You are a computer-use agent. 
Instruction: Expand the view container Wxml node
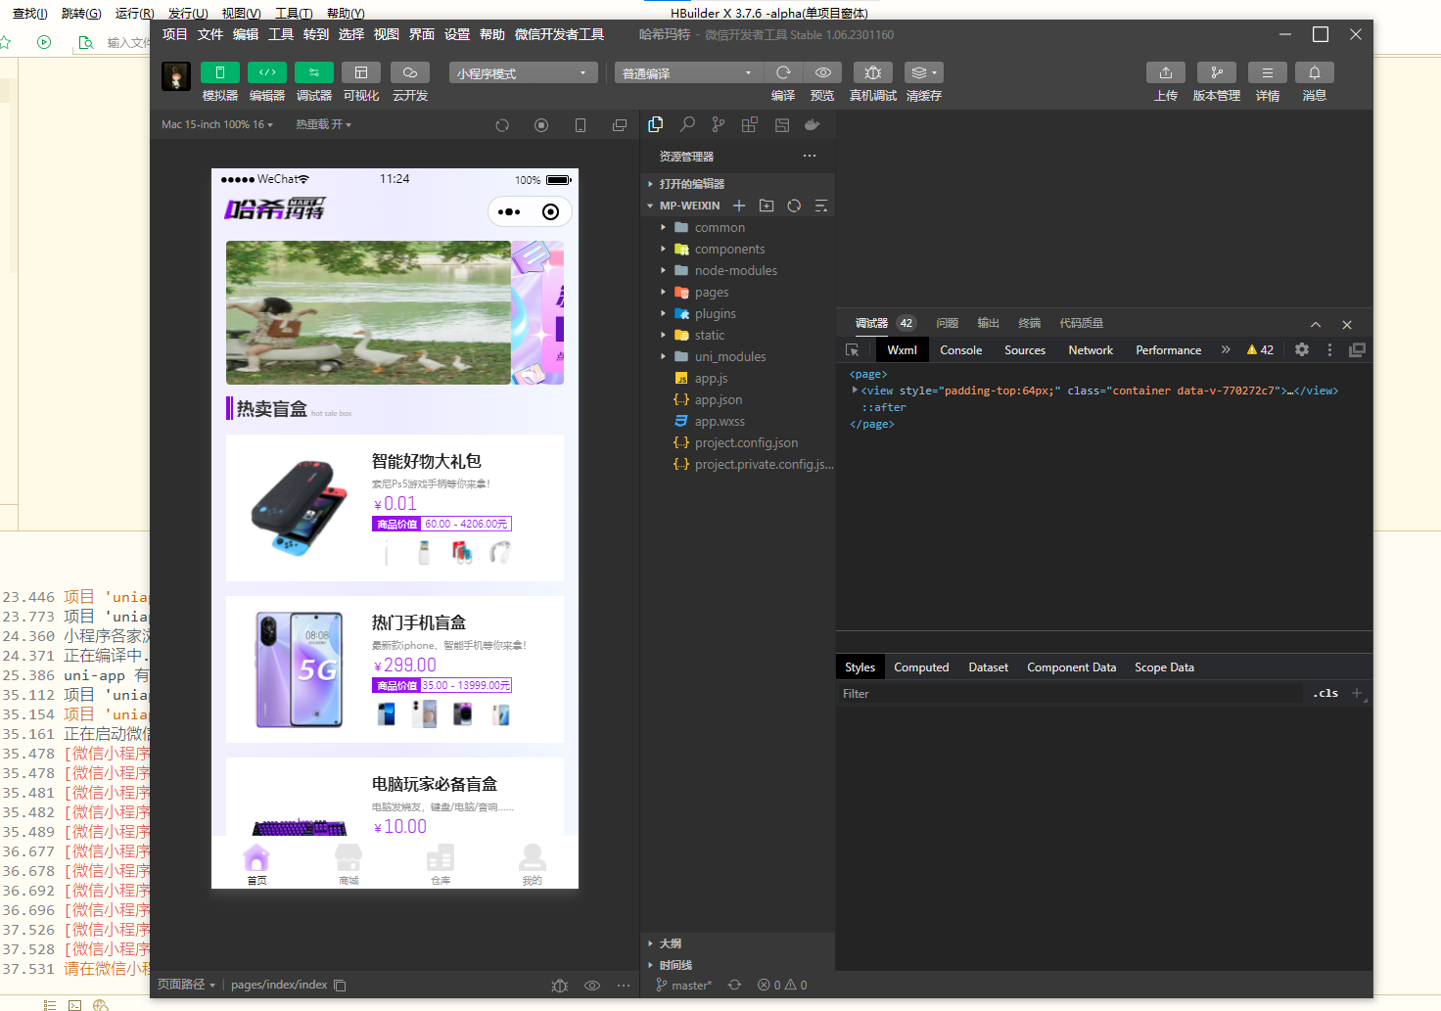855,391
